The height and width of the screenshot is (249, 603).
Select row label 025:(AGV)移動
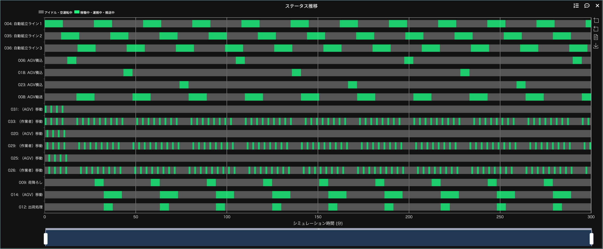point(27,158)
